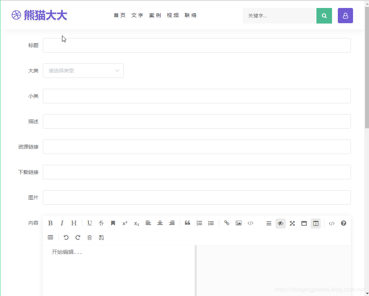Insert an ordered list
Image resolution: width=369 pixels, height=296 pixels.
(199, 223)
